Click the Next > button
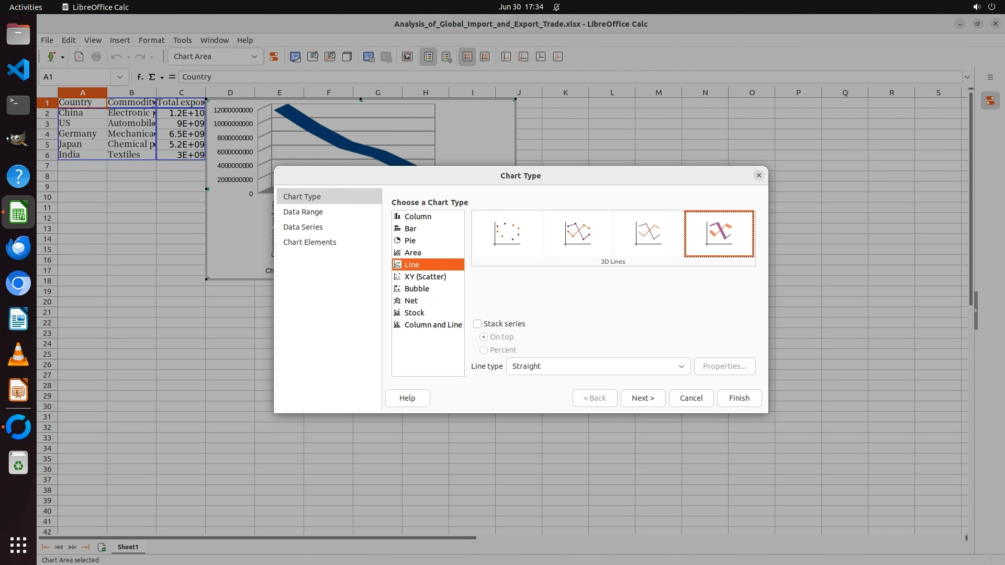 coord(642,398)
